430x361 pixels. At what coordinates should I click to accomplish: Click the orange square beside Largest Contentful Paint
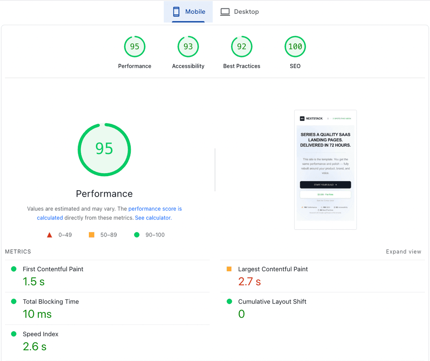point(229,268)
